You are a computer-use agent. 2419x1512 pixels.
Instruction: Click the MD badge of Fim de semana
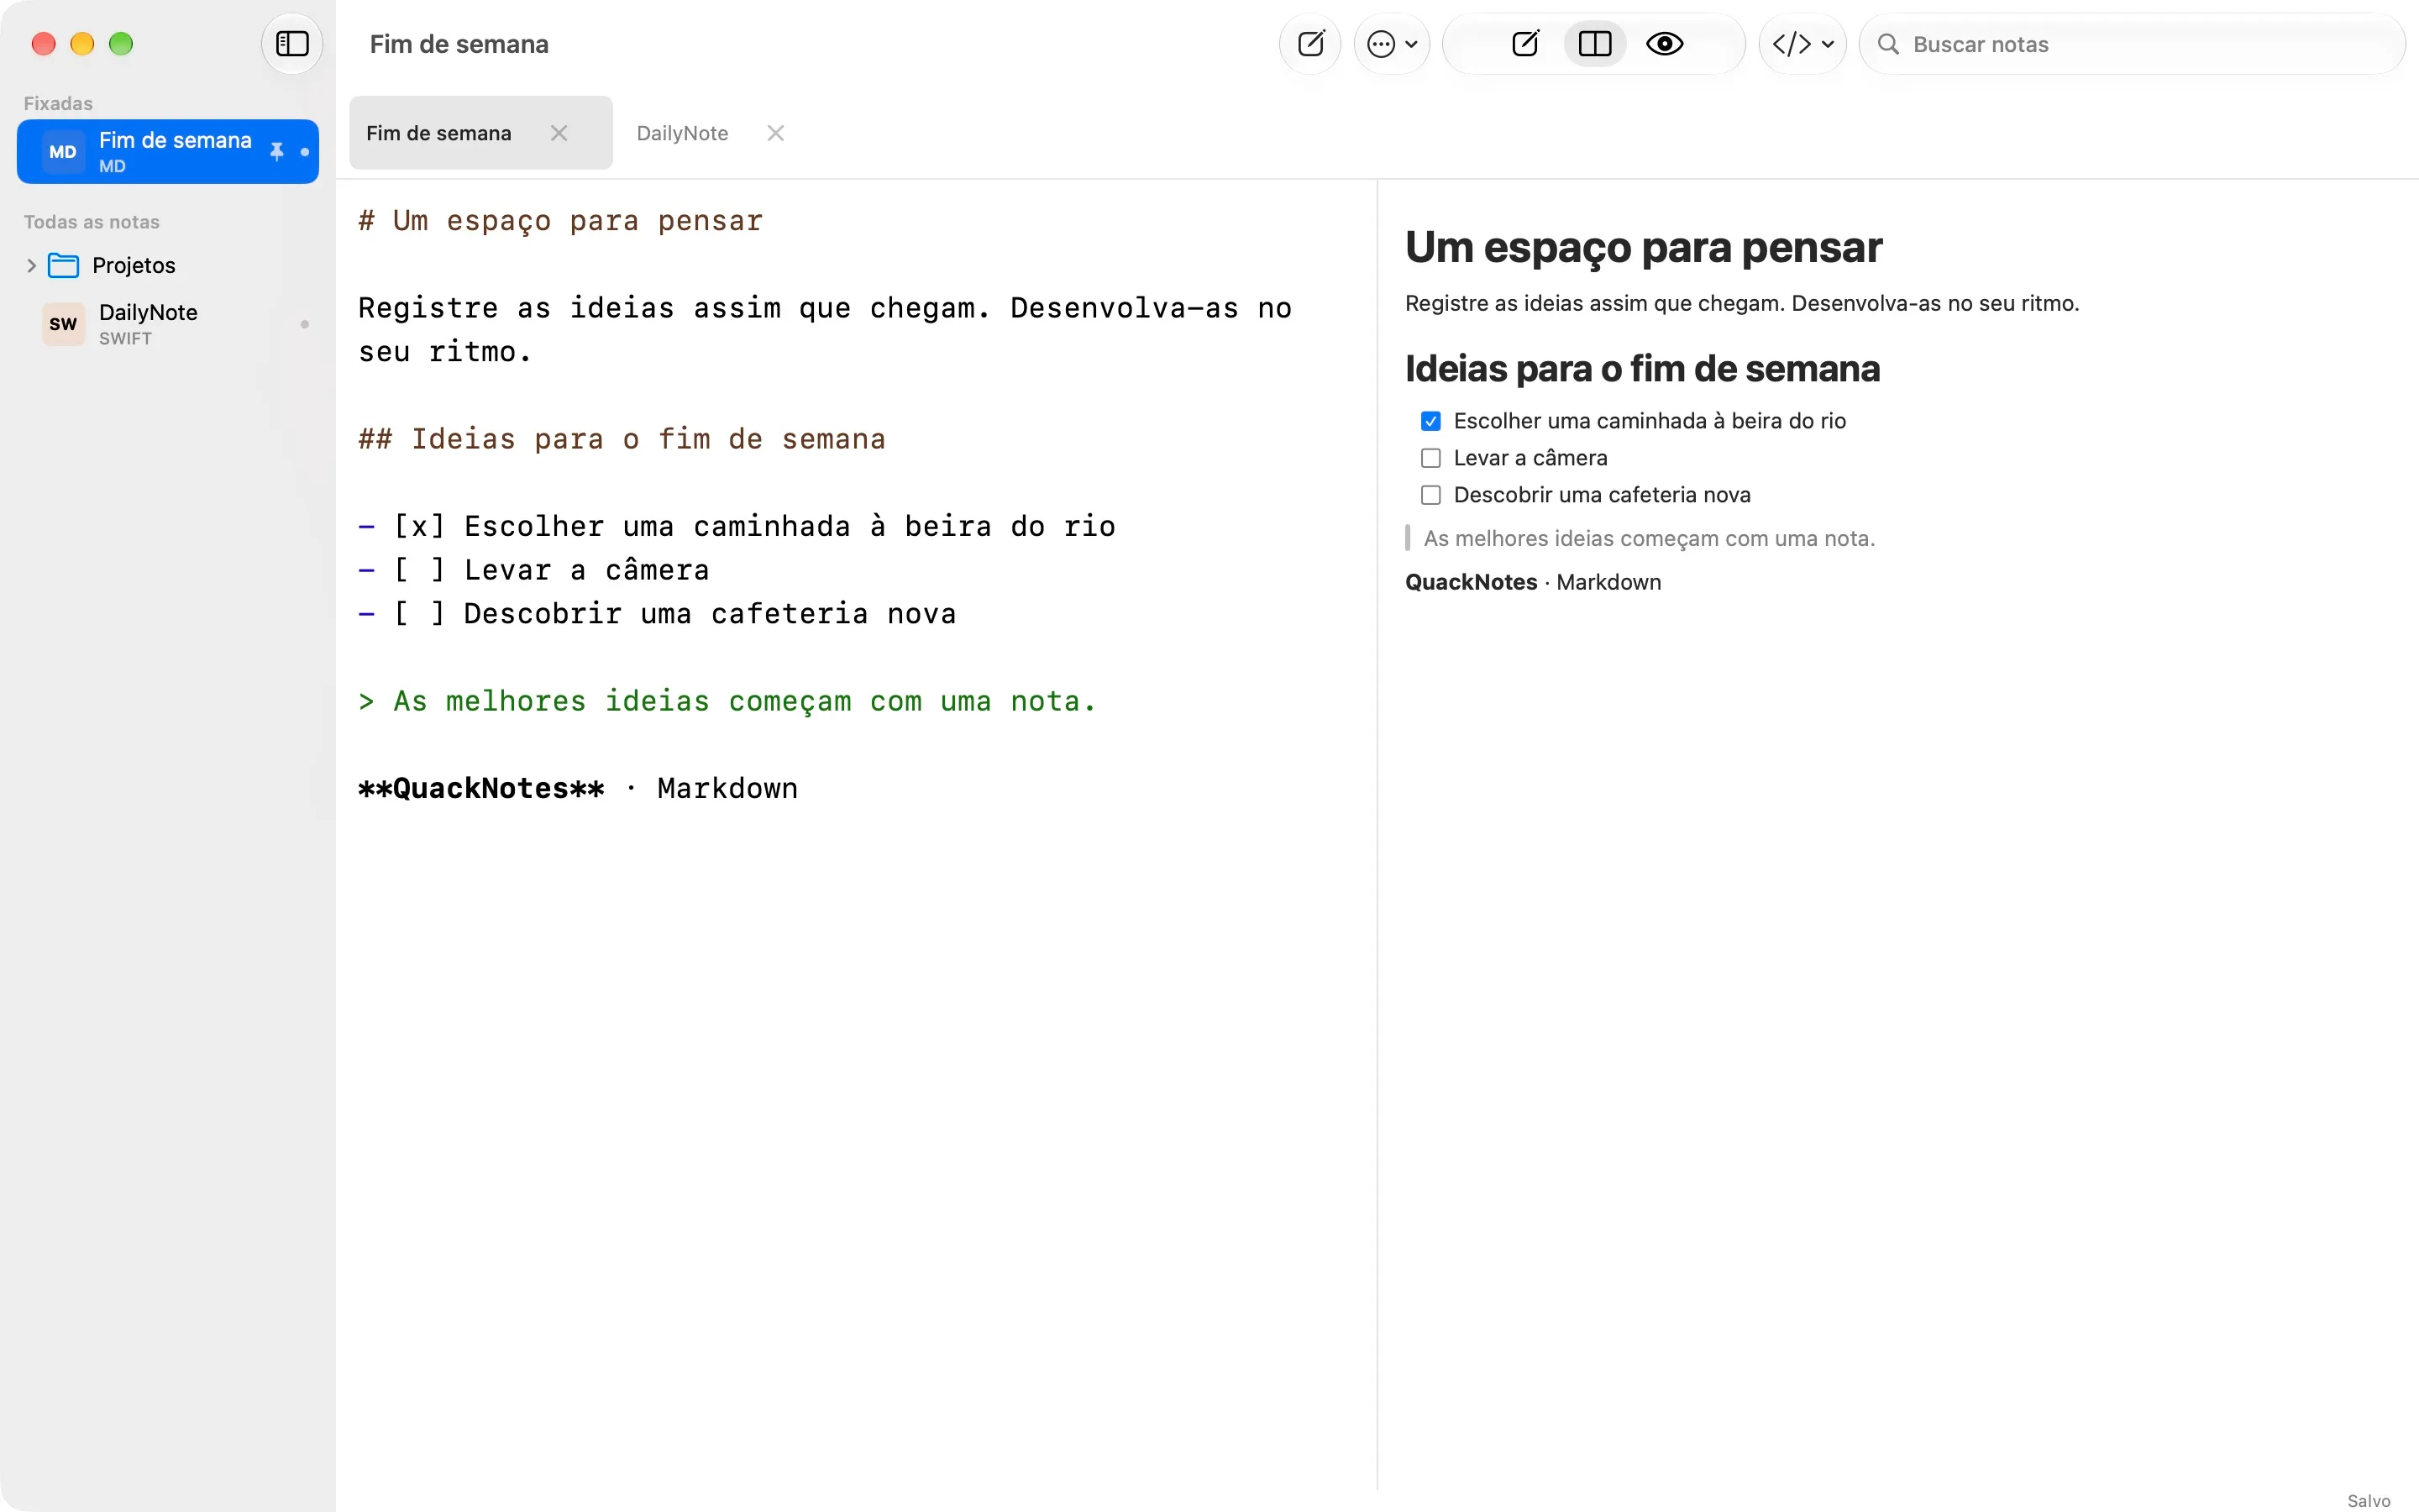click(63, 152)
